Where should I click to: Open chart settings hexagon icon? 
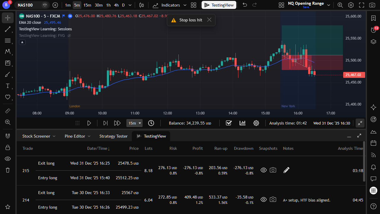pos(351,5)
